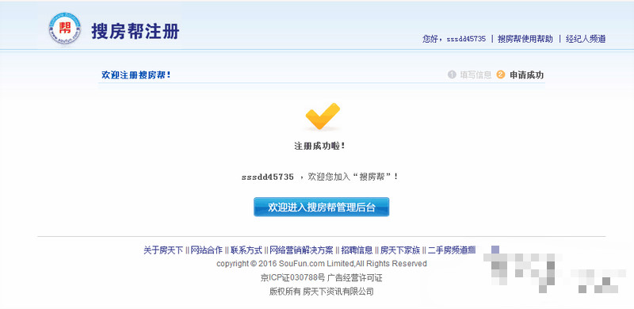Click 版权所有 房天下资讯有限公司 text

coord(322,292)
